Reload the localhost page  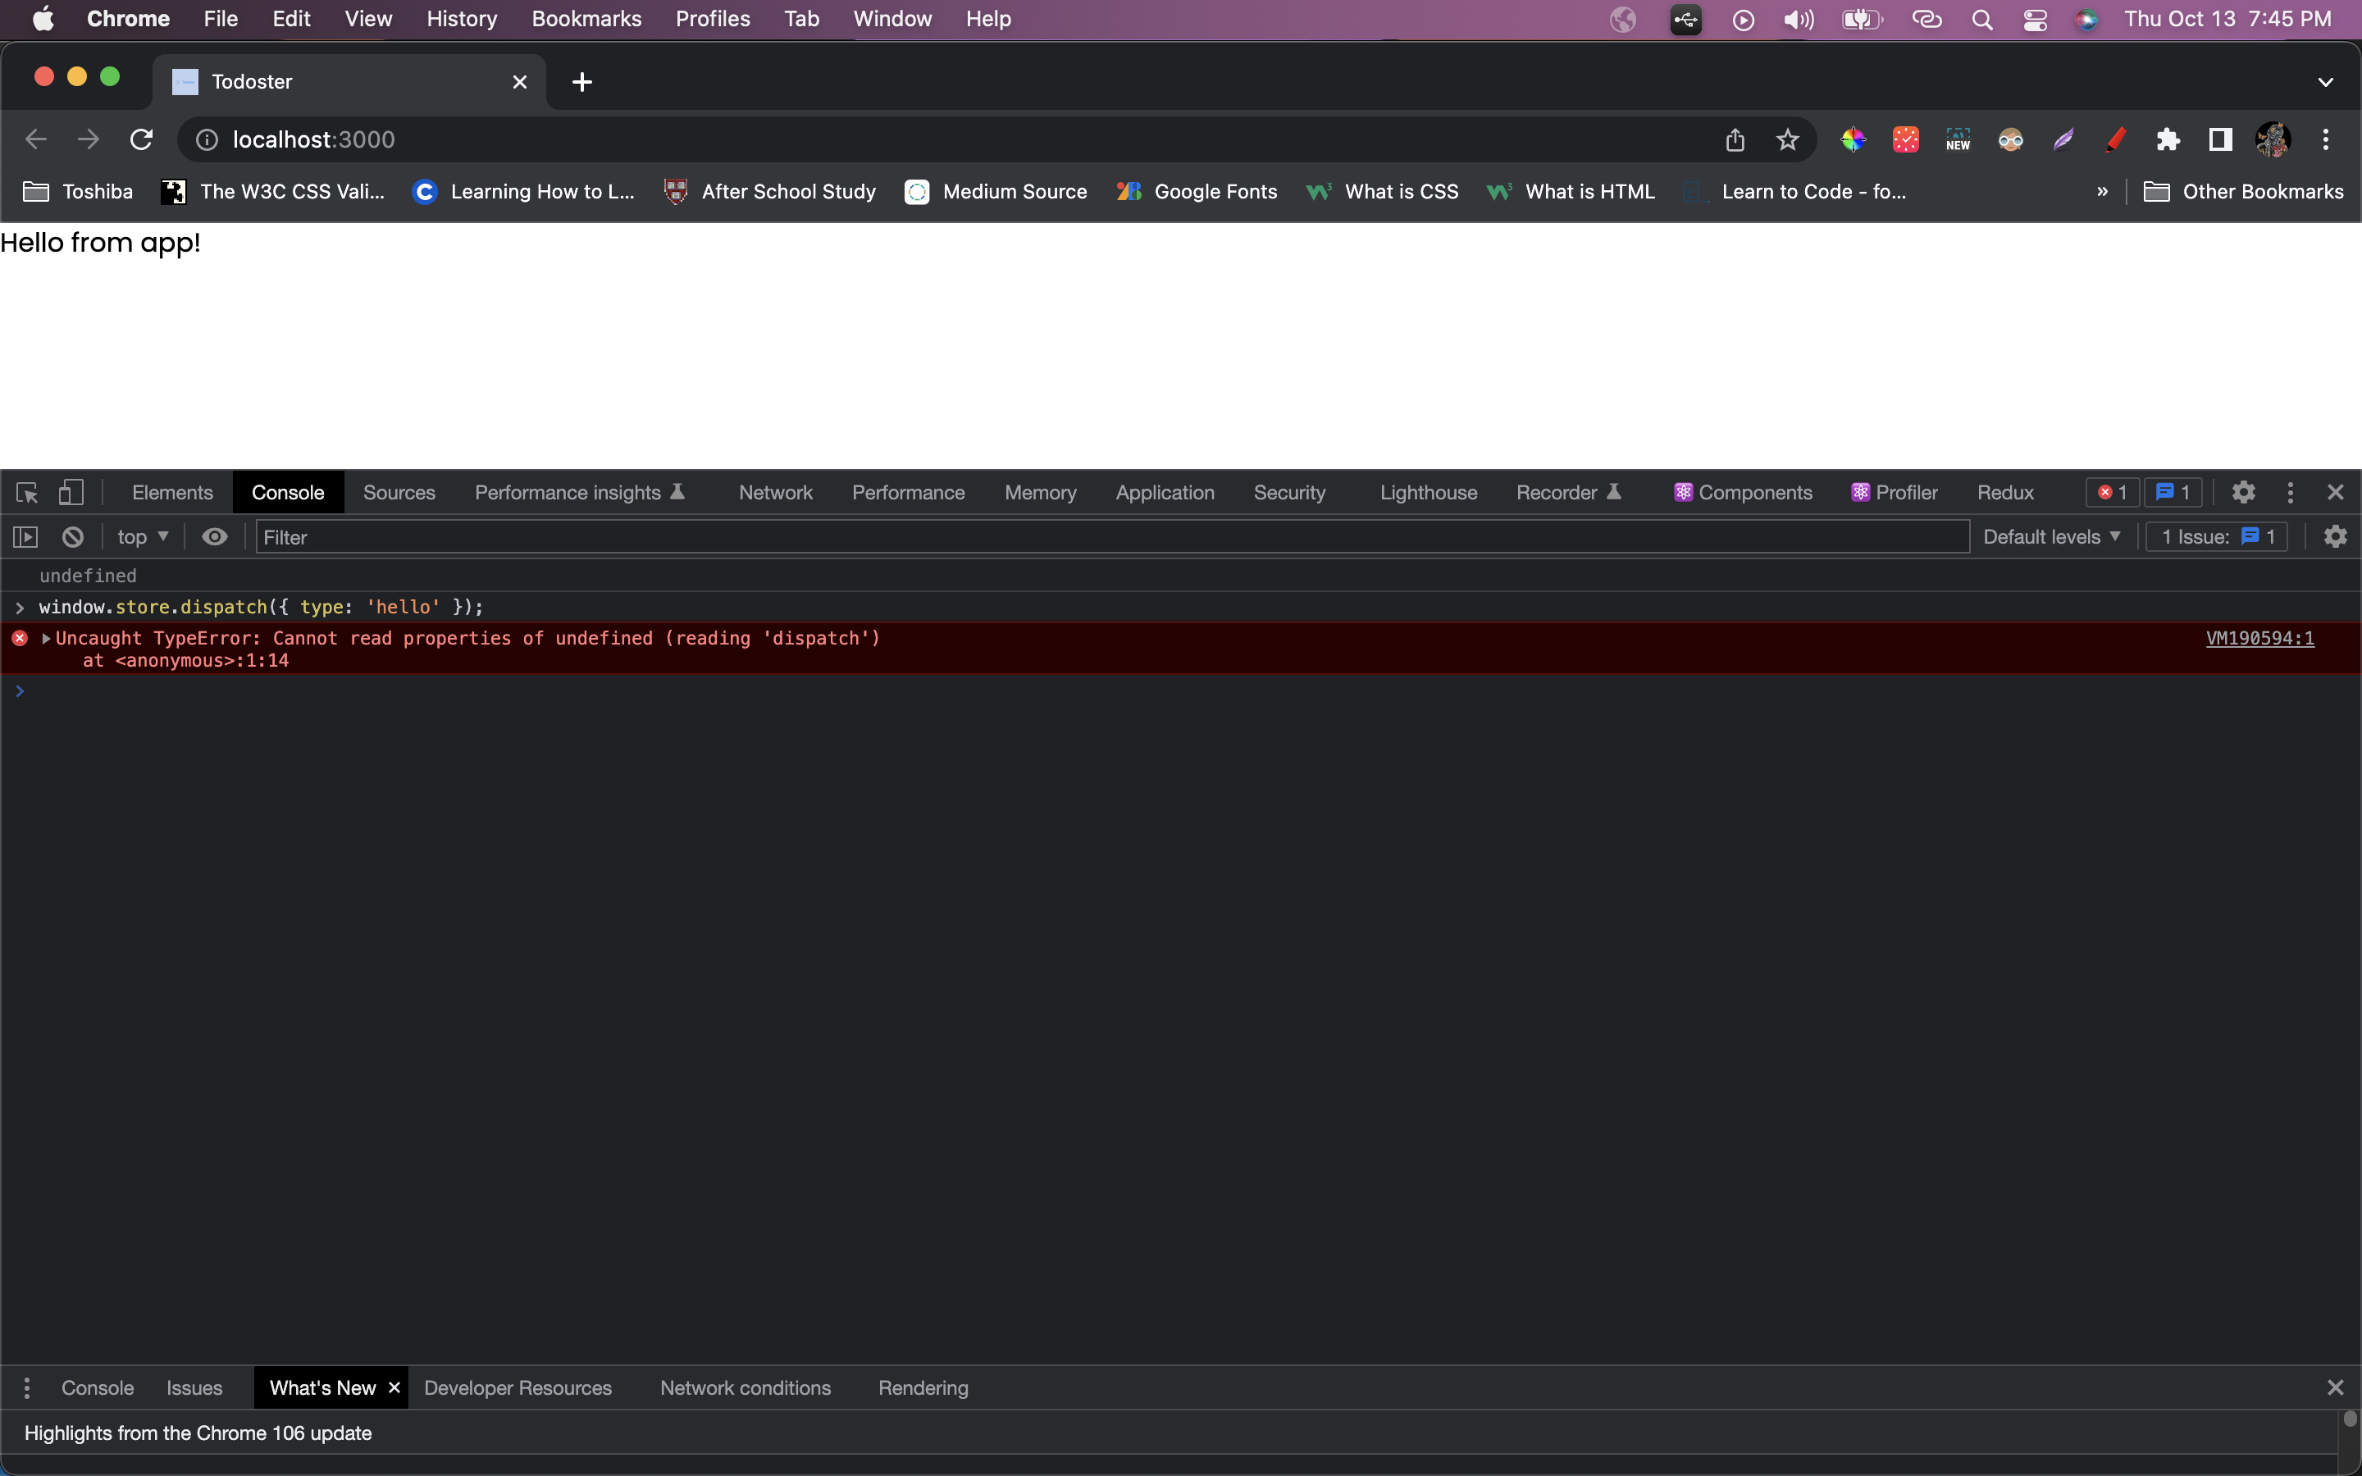click(x=142, y=139)
